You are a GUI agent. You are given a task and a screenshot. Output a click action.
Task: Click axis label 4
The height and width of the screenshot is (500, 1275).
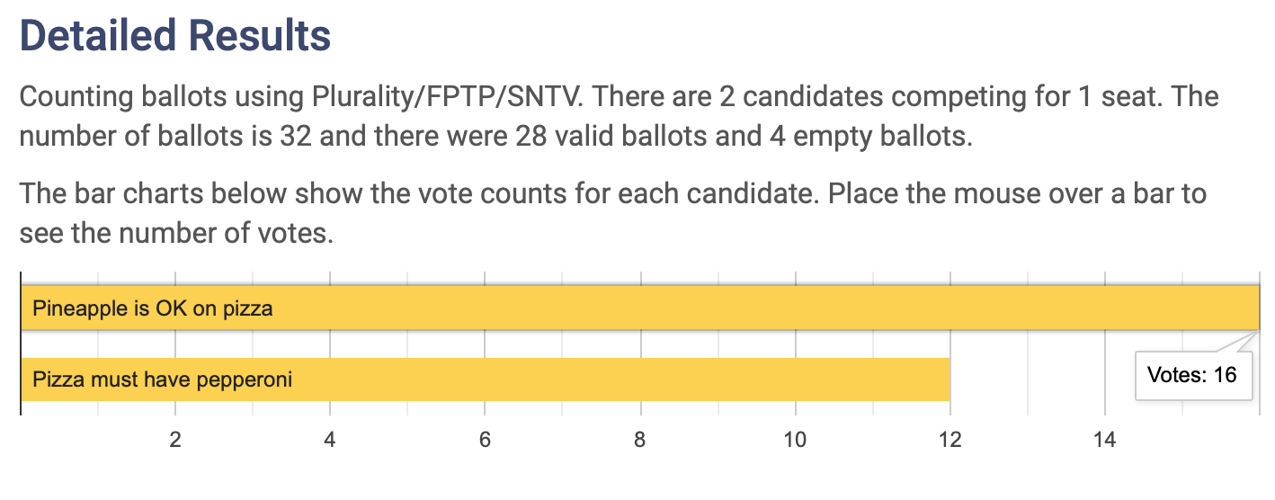click(x=330, y=440)
